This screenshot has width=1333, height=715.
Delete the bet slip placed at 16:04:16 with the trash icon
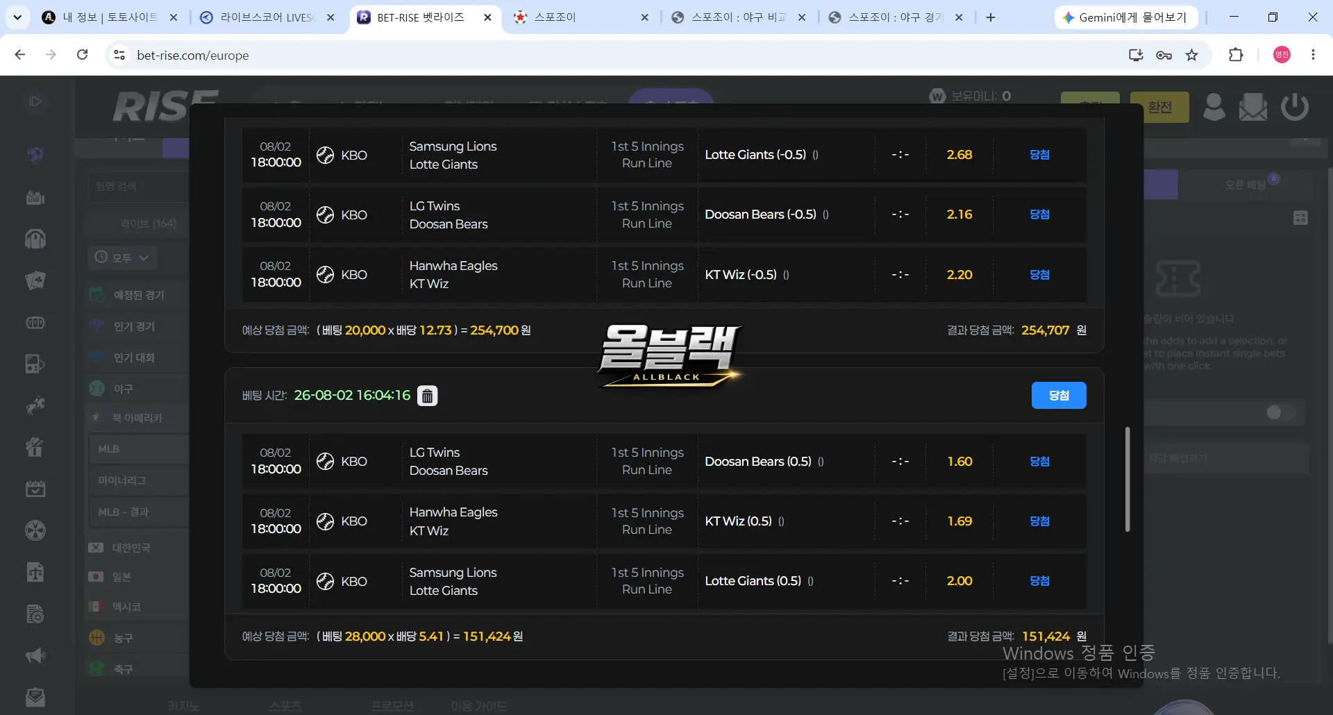click(x=427, y=396)
